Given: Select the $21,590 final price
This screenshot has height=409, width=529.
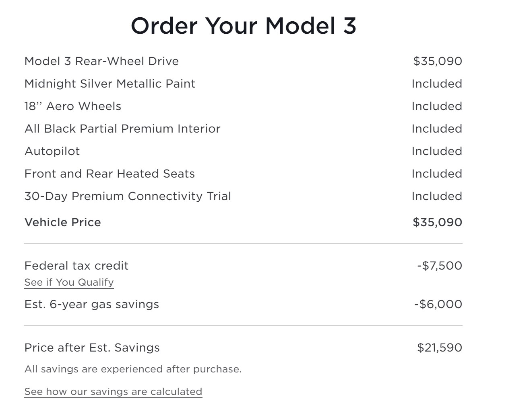Looking at the screenshot, I should (x=440, y=348).
